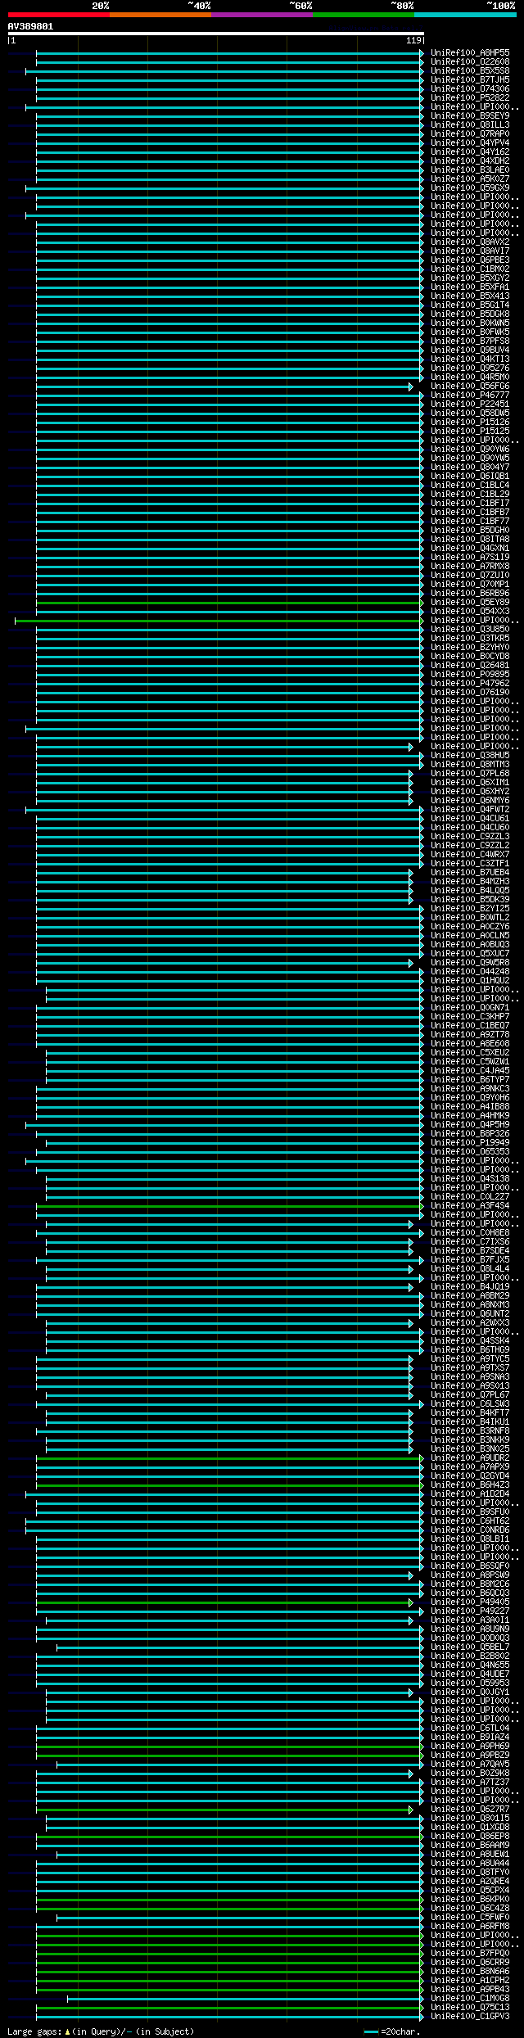Screen dimensions: 524x2038
Task: Open hit UniRef100_B5X5S8
Action: (470, 70)
